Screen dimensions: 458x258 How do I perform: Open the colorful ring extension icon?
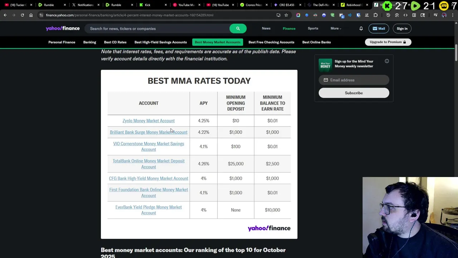point(298,15)
